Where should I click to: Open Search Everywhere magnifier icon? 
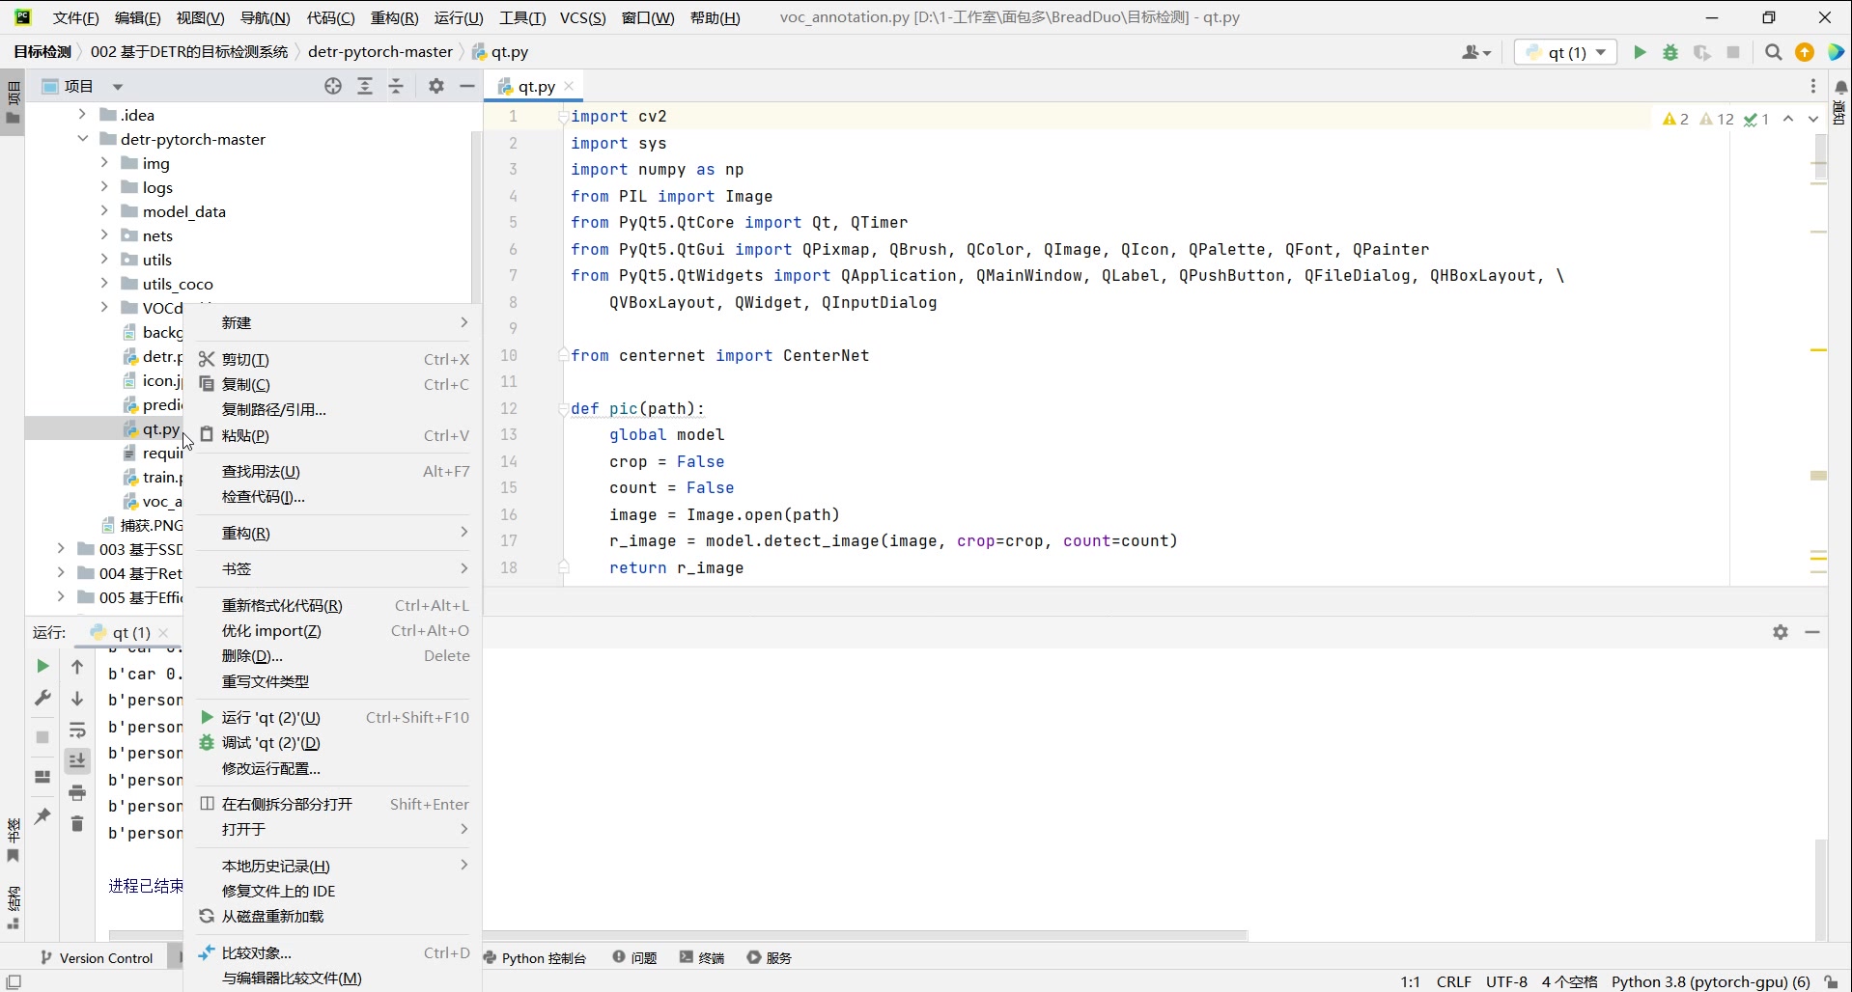pyautogui.click(x=1773, y=52)
